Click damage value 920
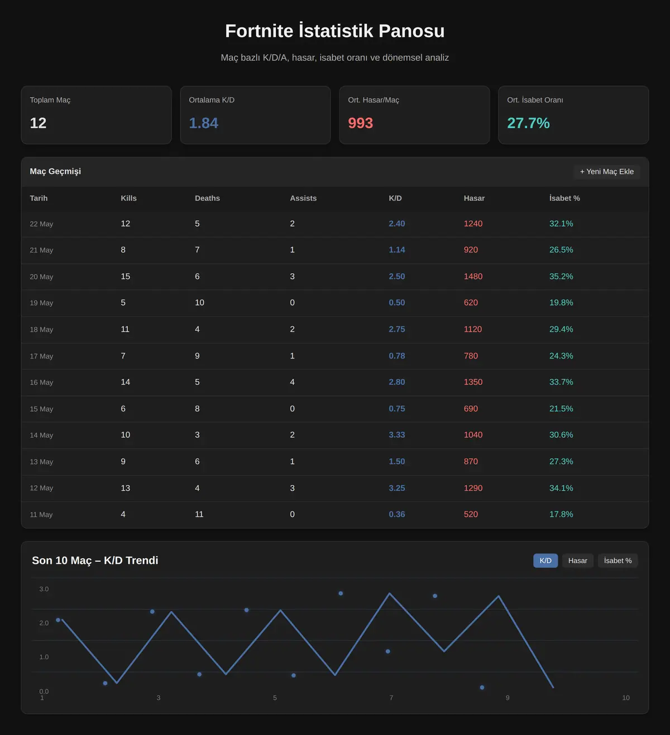 click(471, 250)
